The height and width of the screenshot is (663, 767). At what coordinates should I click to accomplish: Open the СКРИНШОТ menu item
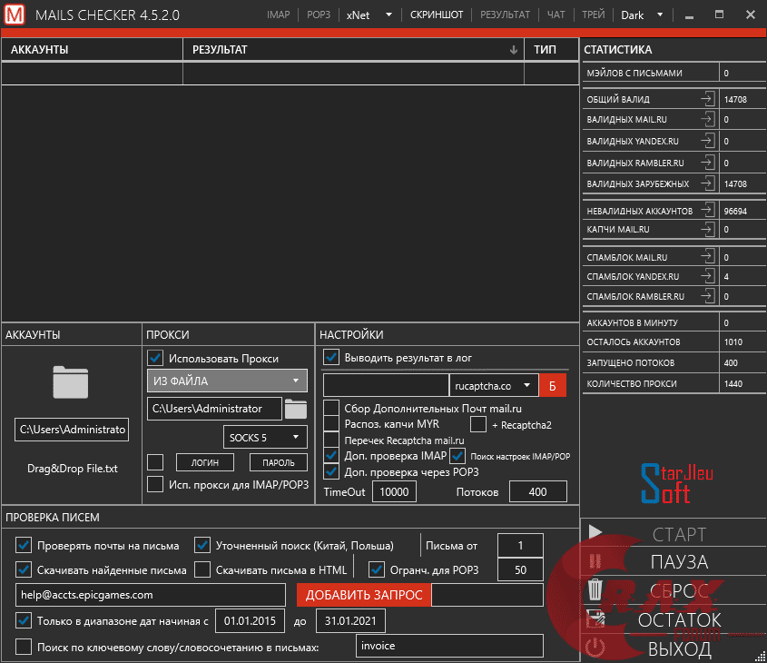(437, 15)
